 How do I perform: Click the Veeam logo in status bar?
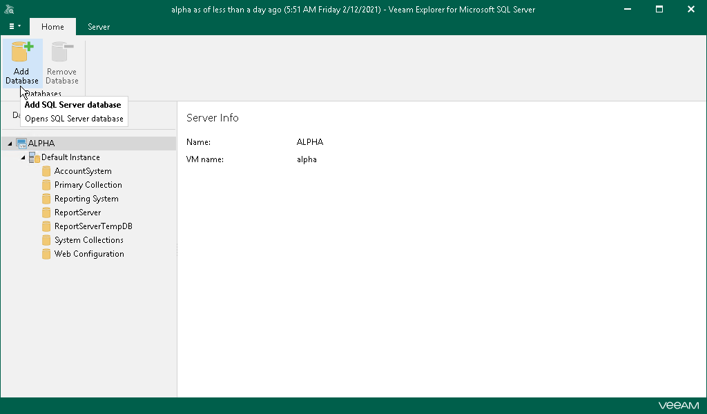pyautogui.click(x=678, y=406)
